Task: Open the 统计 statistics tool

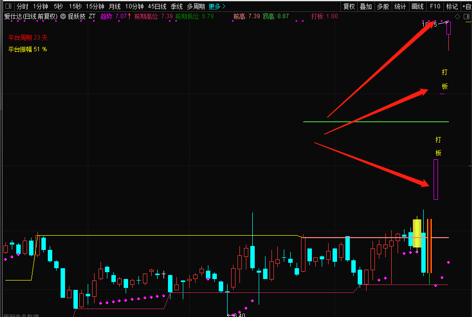Action: coord(400,6)
